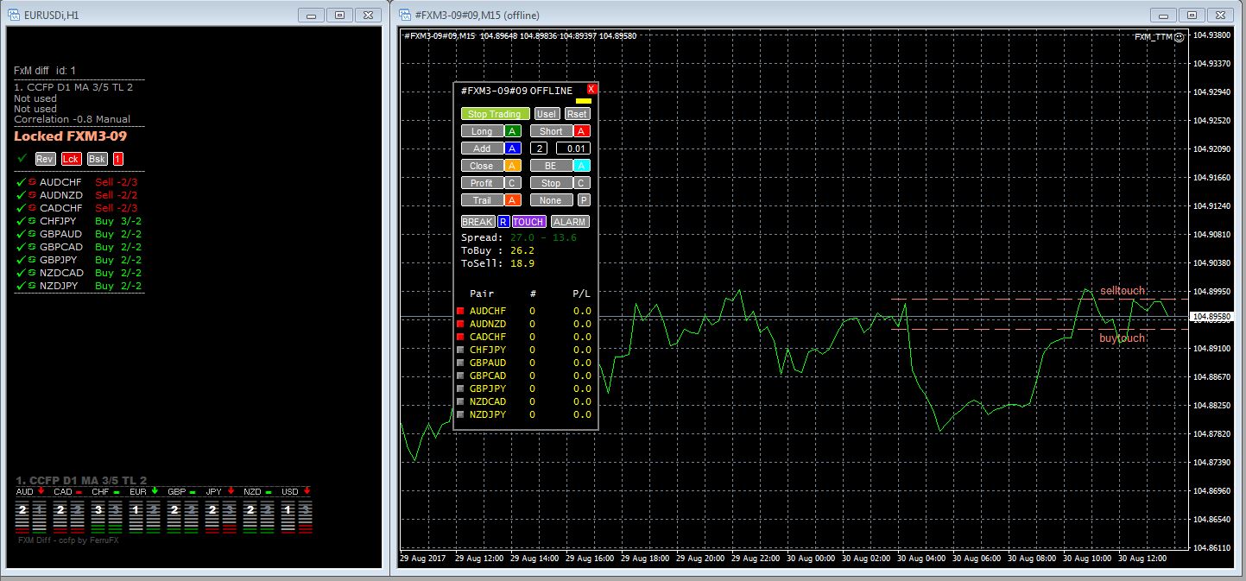Image resolution: width=1246 pixels, height=581 pixels.
Task: Click the red 1 button beside Bsk
Action: [118, 159]
